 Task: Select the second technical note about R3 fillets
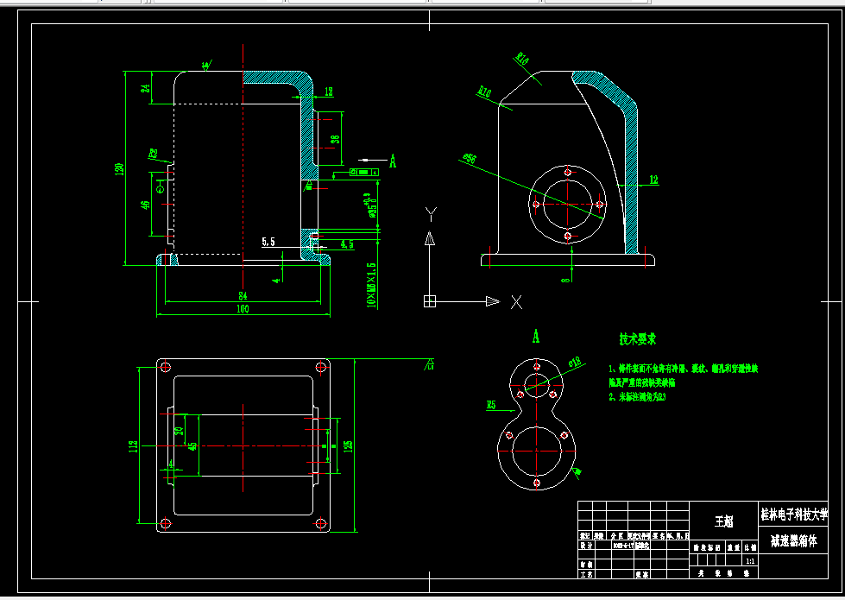coord(638,397)
